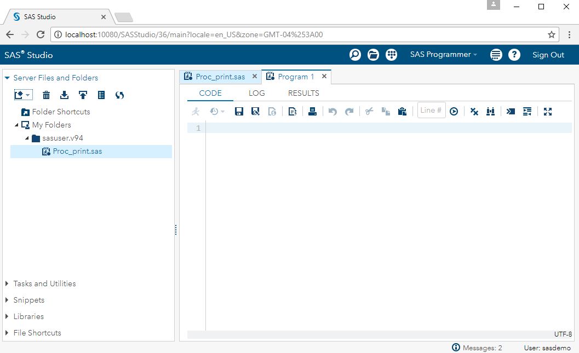Click the clipboard Paste icon
This screenshot has height=353, width=579.
point(402,112)
